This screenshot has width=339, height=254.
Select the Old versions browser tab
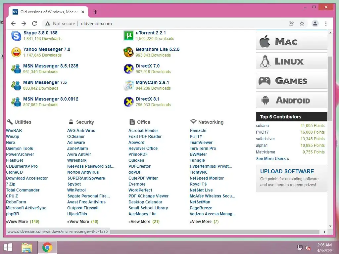click(48, 12)
